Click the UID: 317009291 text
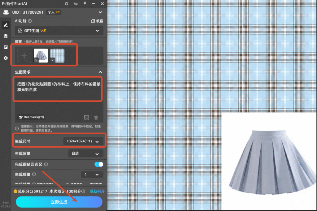The image size is (317, 211). (28, 12)
